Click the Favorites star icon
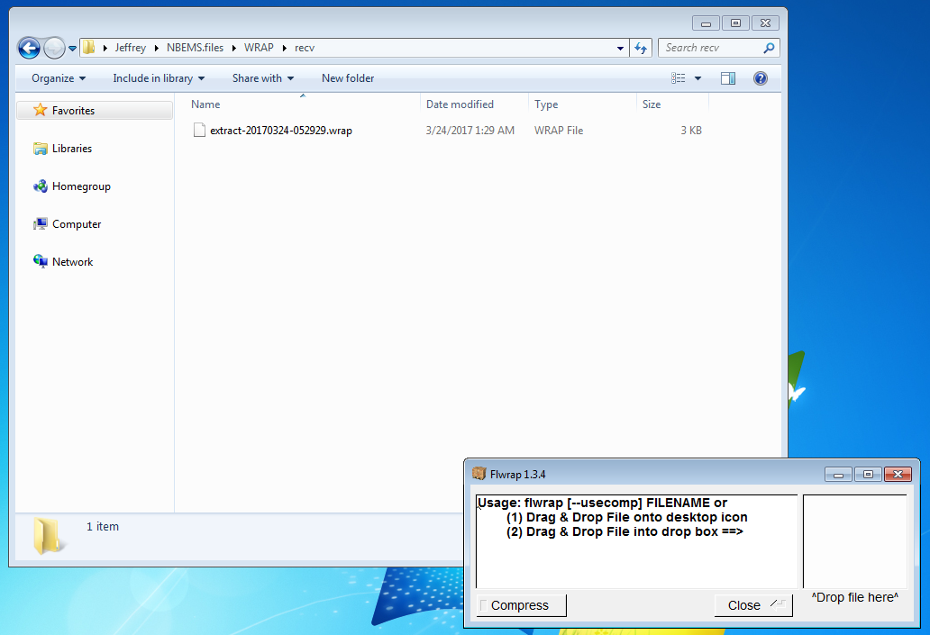The height and width of the screenshot is (635, 930). 41,110
